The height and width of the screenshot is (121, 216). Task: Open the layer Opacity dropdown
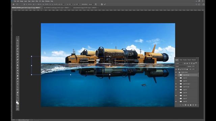(x=194, y=67)
